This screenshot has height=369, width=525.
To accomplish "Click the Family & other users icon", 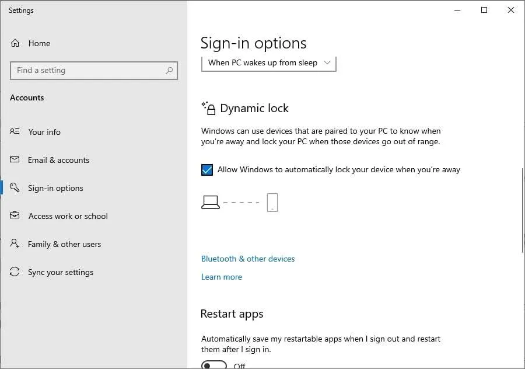I will click(15, 243).
